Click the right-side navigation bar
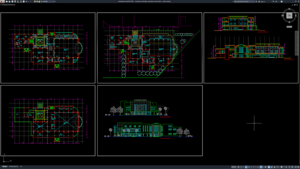This screenshot has width=300, height=169. pos(297,43)
